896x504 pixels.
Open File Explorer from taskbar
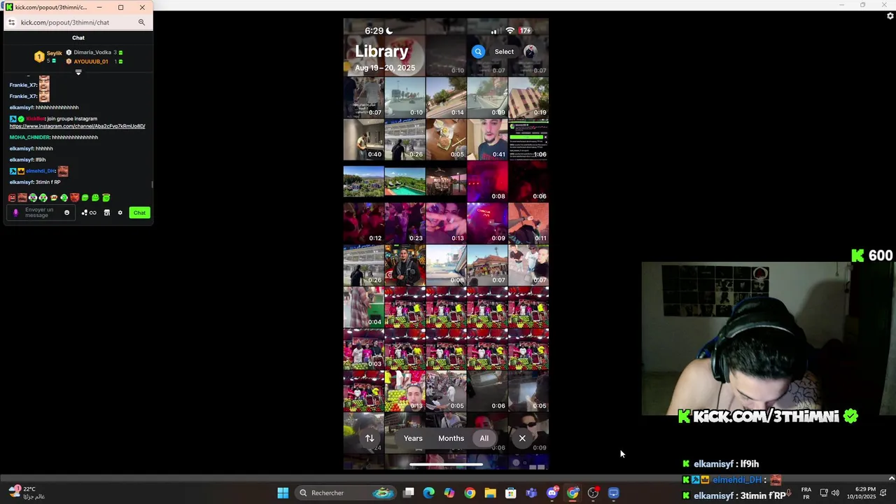coord(490,493)
